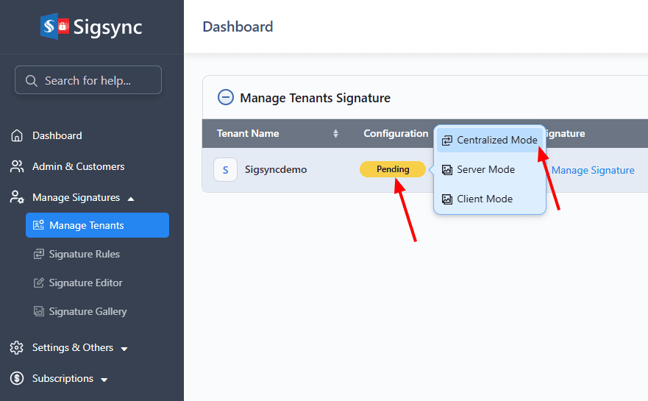Open Signature Rules in sidebar
Image resolution: width=648 pixels, height=401 pixels.
pos(84,254)
